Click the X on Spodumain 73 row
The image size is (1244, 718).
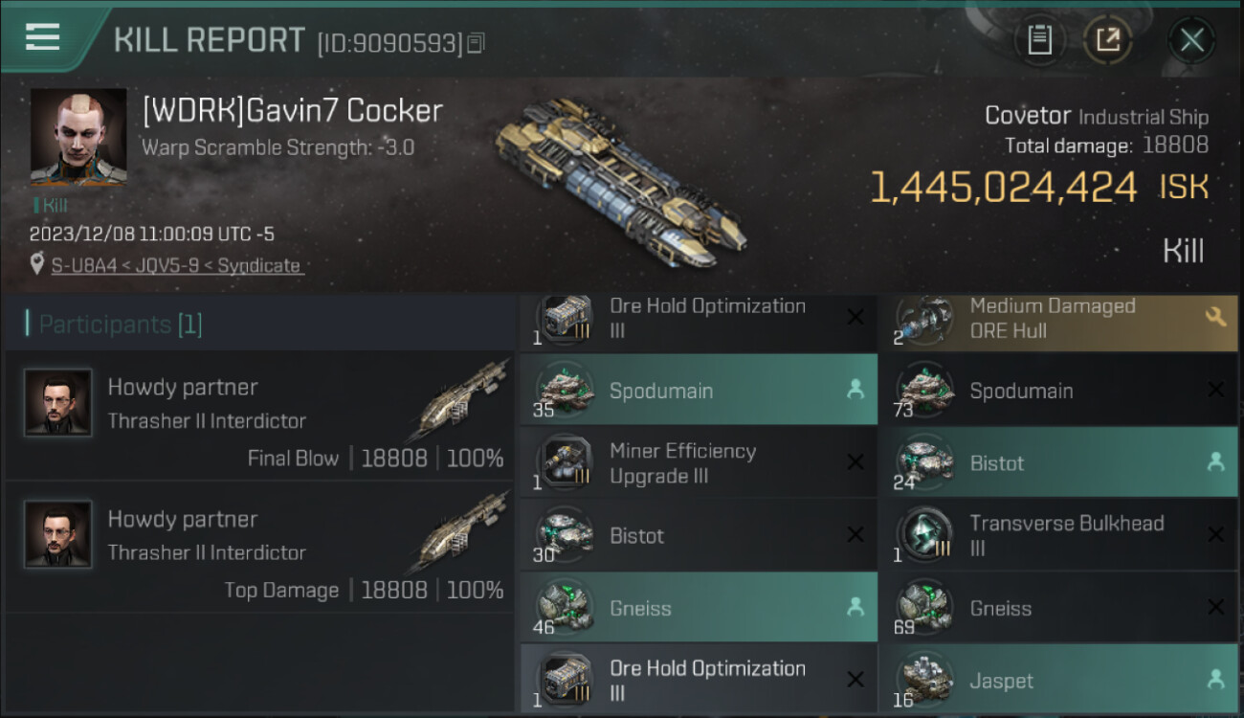[1215, 391]
